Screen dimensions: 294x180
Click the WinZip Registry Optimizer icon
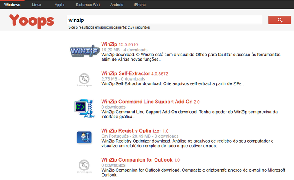pos(84,137)
